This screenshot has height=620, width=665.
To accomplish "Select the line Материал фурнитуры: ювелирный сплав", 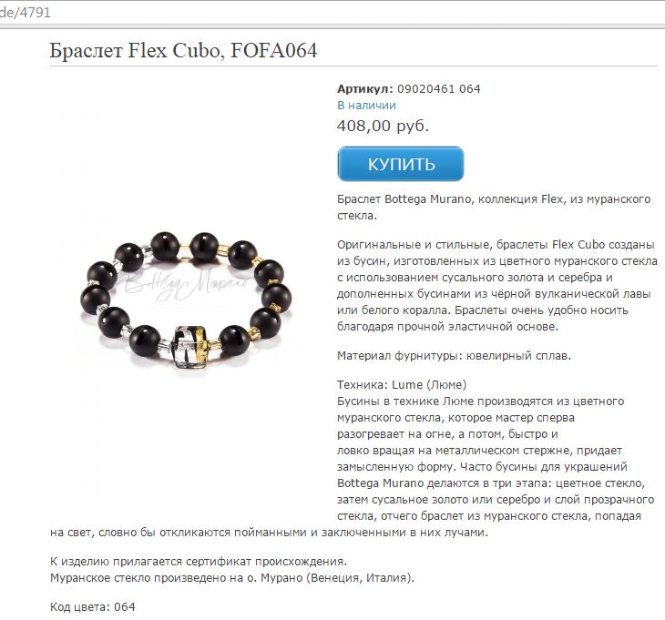I will pos(454,355).
